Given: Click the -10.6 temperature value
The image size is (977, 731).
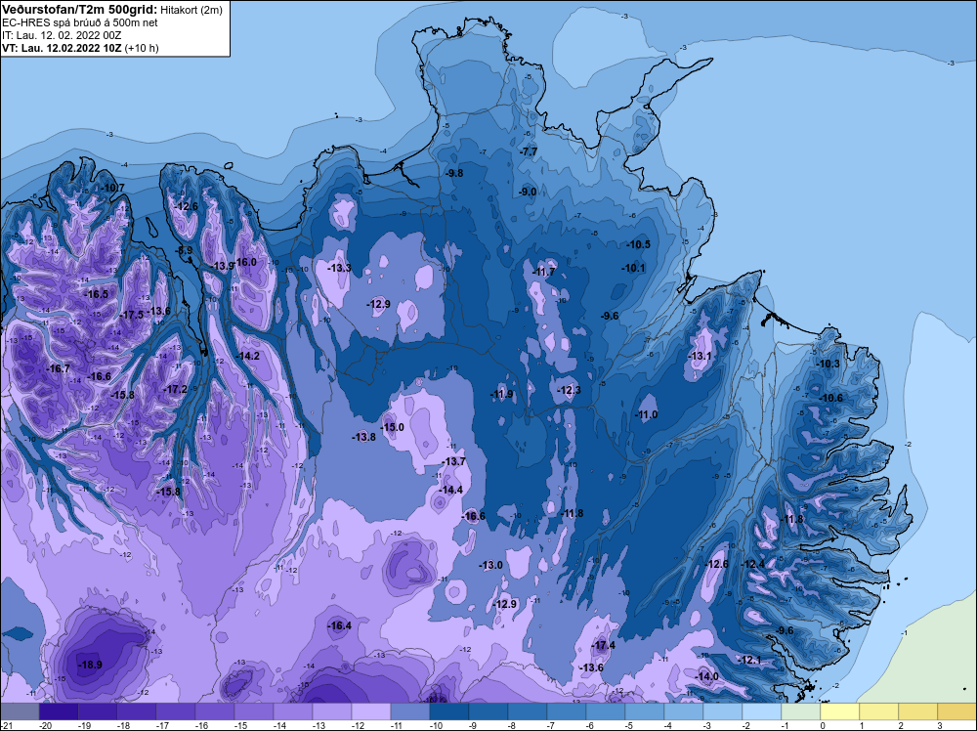Looking at the screenshot, I should point(831,398).
